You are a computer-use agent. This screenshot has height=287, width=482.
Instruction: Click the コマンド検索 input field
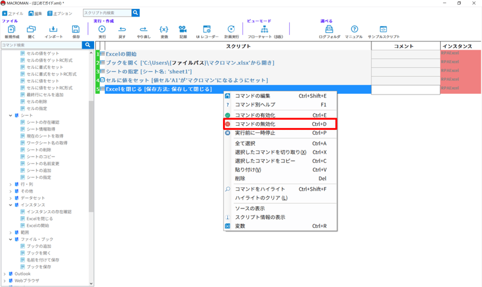(x=41, y=45)
